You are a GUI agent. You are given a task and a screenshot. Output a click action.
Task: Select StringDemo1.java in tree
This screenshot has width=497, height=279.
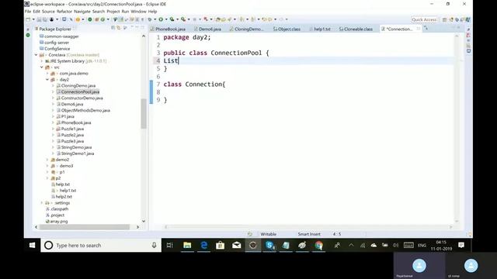coord(78,153)
